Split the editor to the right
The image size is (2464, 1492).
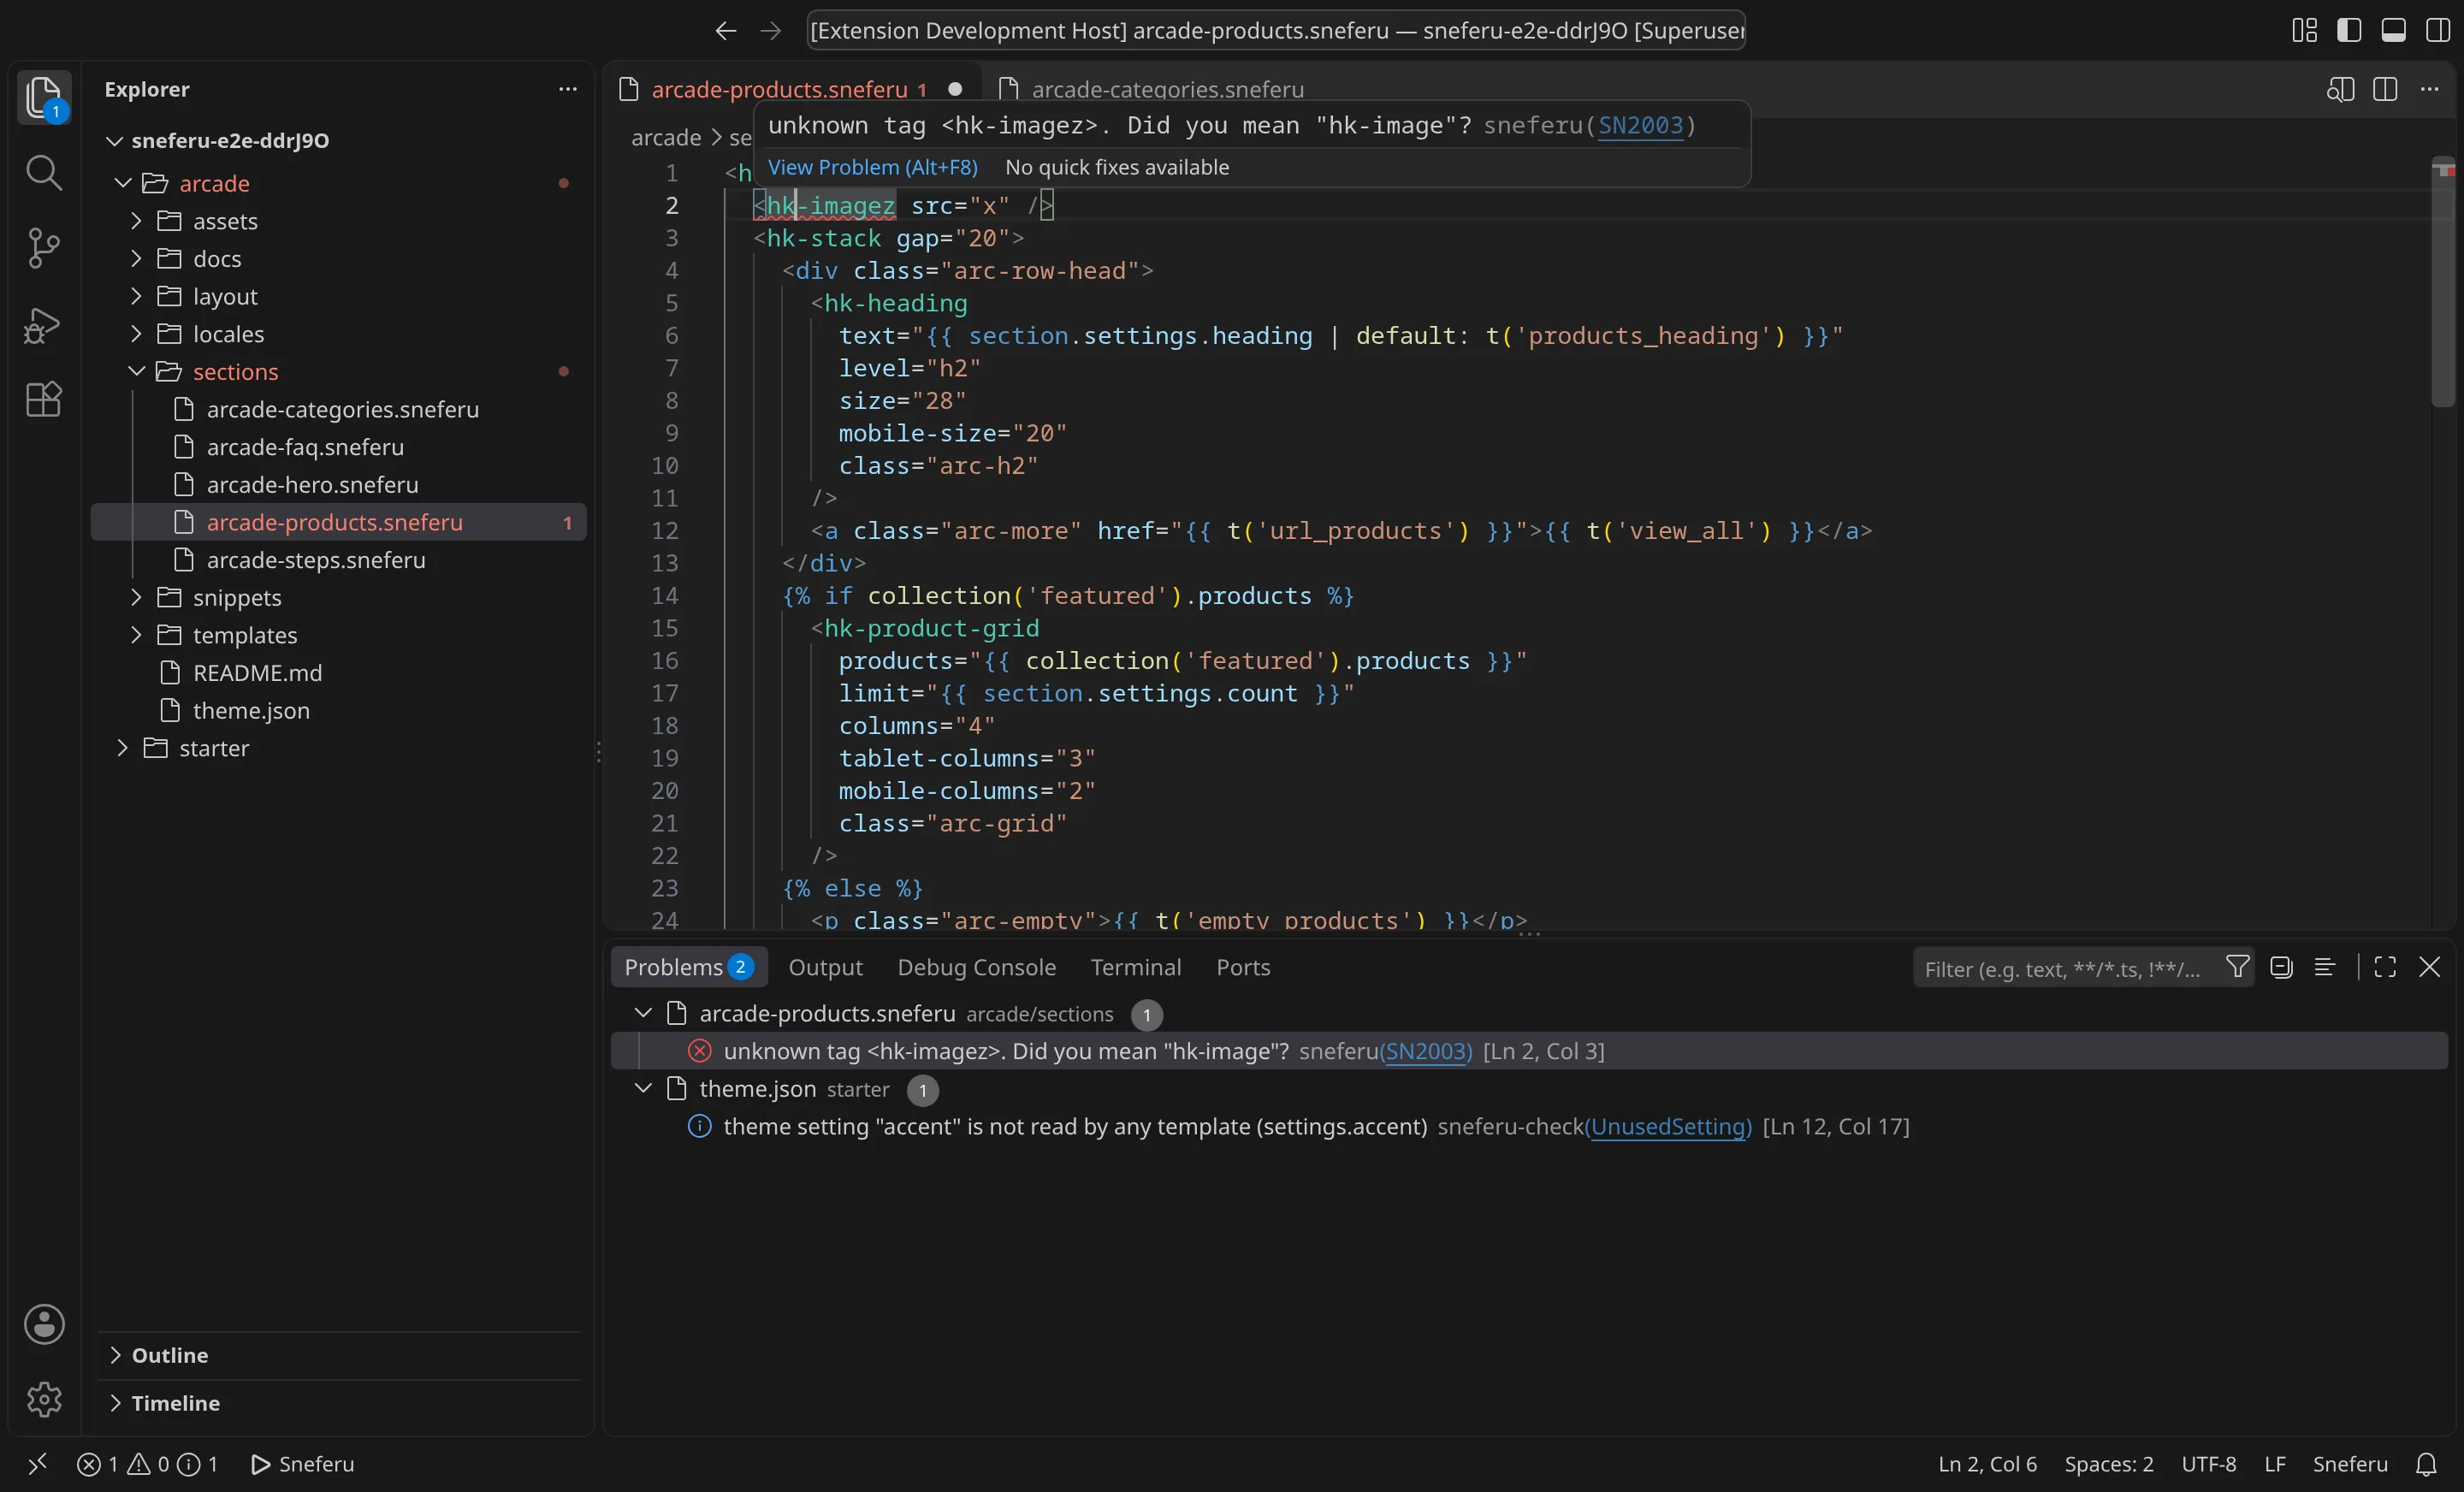2385,89
